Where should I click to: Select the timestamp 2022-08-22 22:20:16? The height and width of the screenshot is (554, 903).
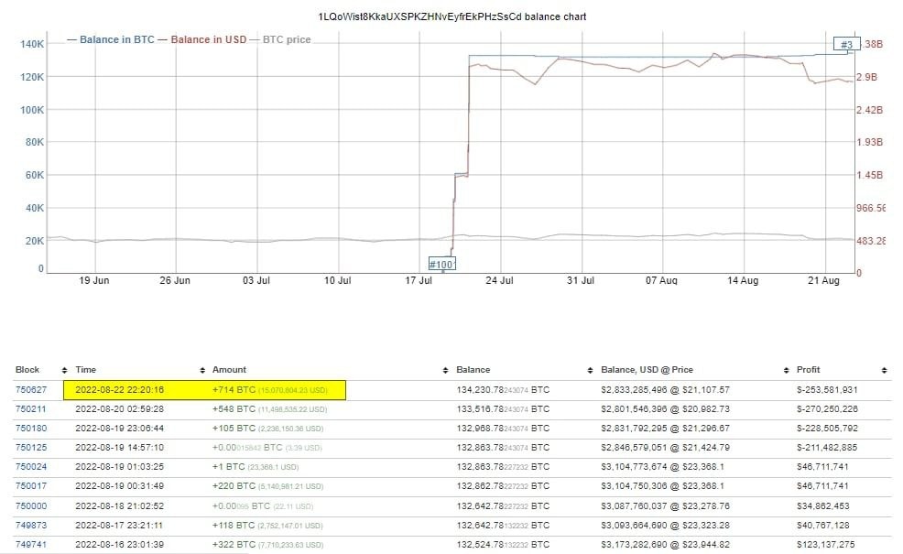(x=120, y=390)
